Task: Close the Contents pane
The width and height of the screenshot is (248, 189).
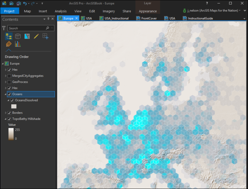Action: (53, 19)
